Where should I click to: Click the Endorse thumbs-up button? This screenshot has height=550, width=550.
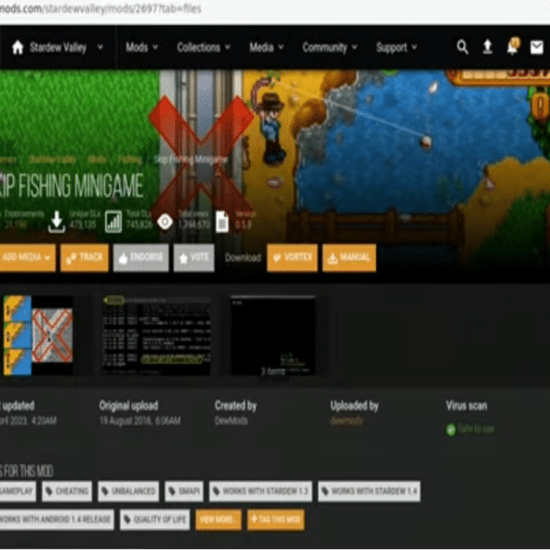pos(141,258)
